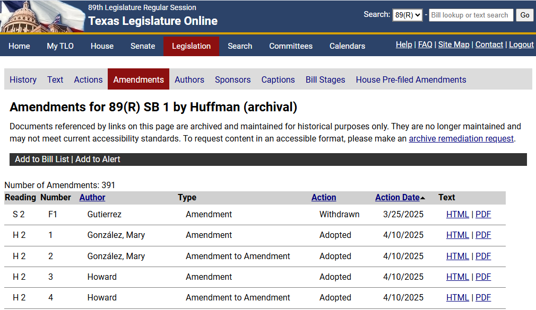Screen dimensions: 536x310
Task: Open the Bill Stages tab
Action: click(x=325, y=79)
